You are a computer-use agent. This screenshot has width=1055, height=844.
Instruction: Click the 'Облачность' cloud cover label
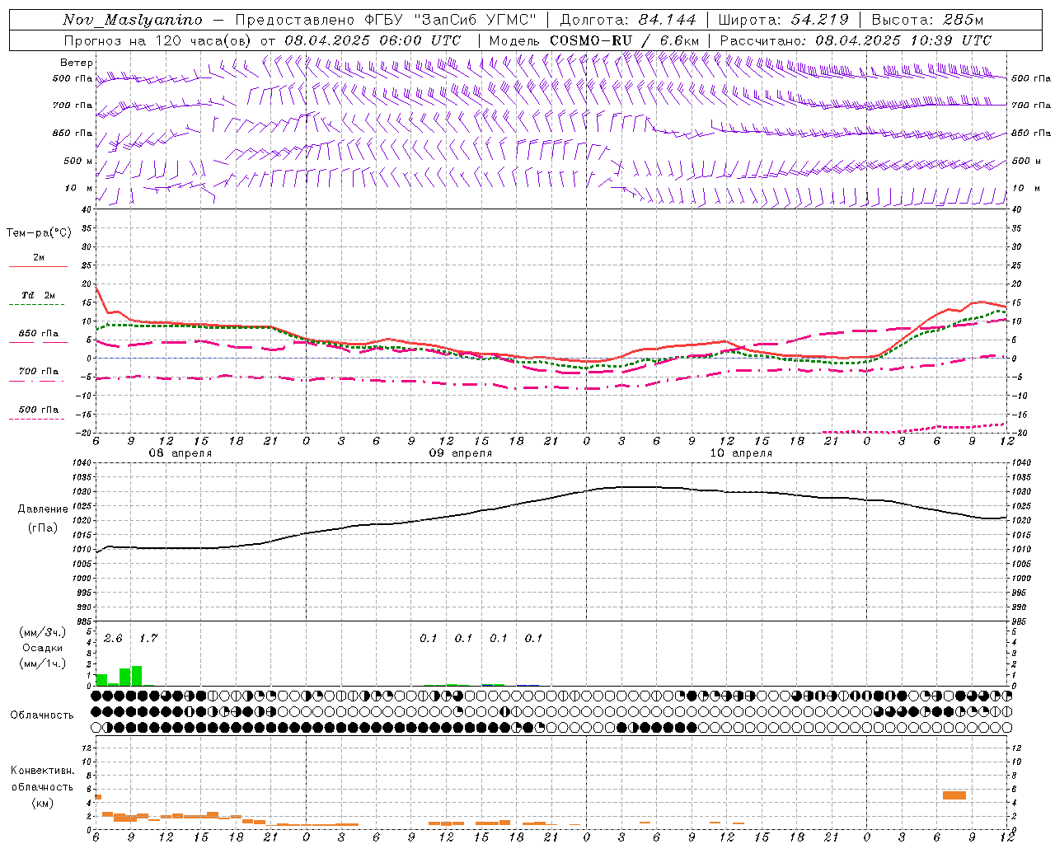click(x=42, y=715)
